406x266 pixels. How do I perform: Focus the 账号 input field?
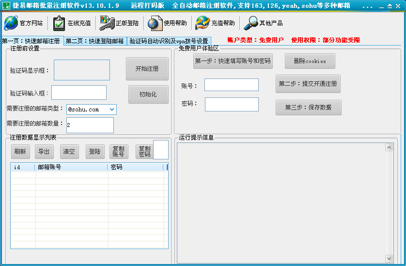tap(231, 85)
